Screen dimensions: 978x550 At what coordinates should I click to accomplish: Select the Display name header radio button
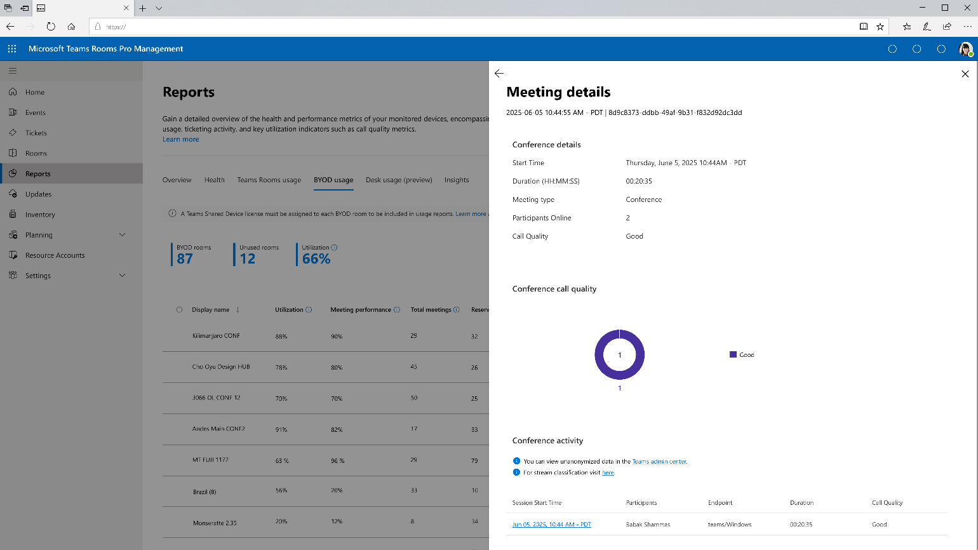coord(179,310)
